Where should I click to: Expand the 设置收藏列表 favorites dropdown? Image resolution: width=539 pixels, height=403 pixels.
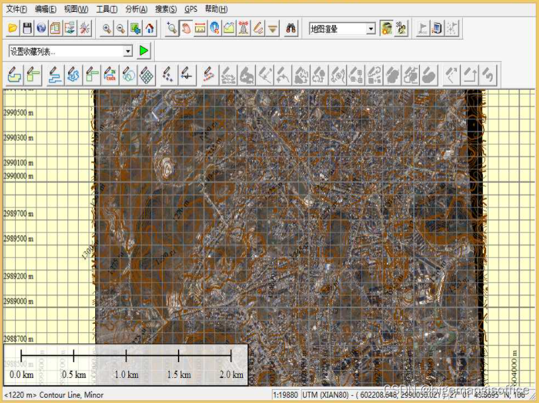pos(128,52)
